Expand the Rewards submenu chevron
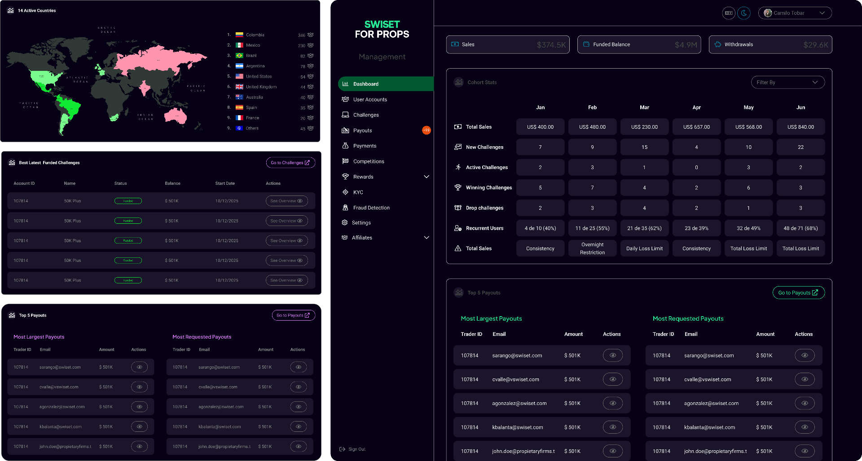Image resolution: width=862 pixels, height=461 pixels. (427, 177)
